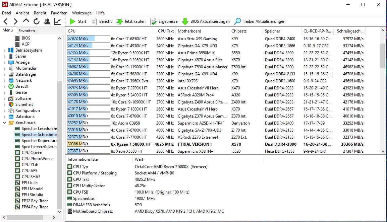Select the FPU Julia benchmark

[30, 182]
